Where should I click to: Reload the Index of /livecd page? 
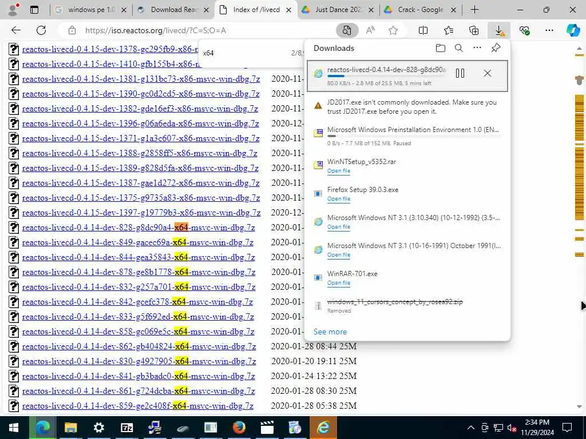tap(41, 30)
